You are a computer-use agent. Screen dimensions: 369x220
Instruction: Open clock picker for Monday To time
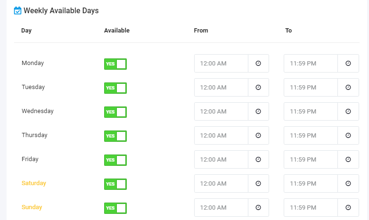[x=348, y=63]
